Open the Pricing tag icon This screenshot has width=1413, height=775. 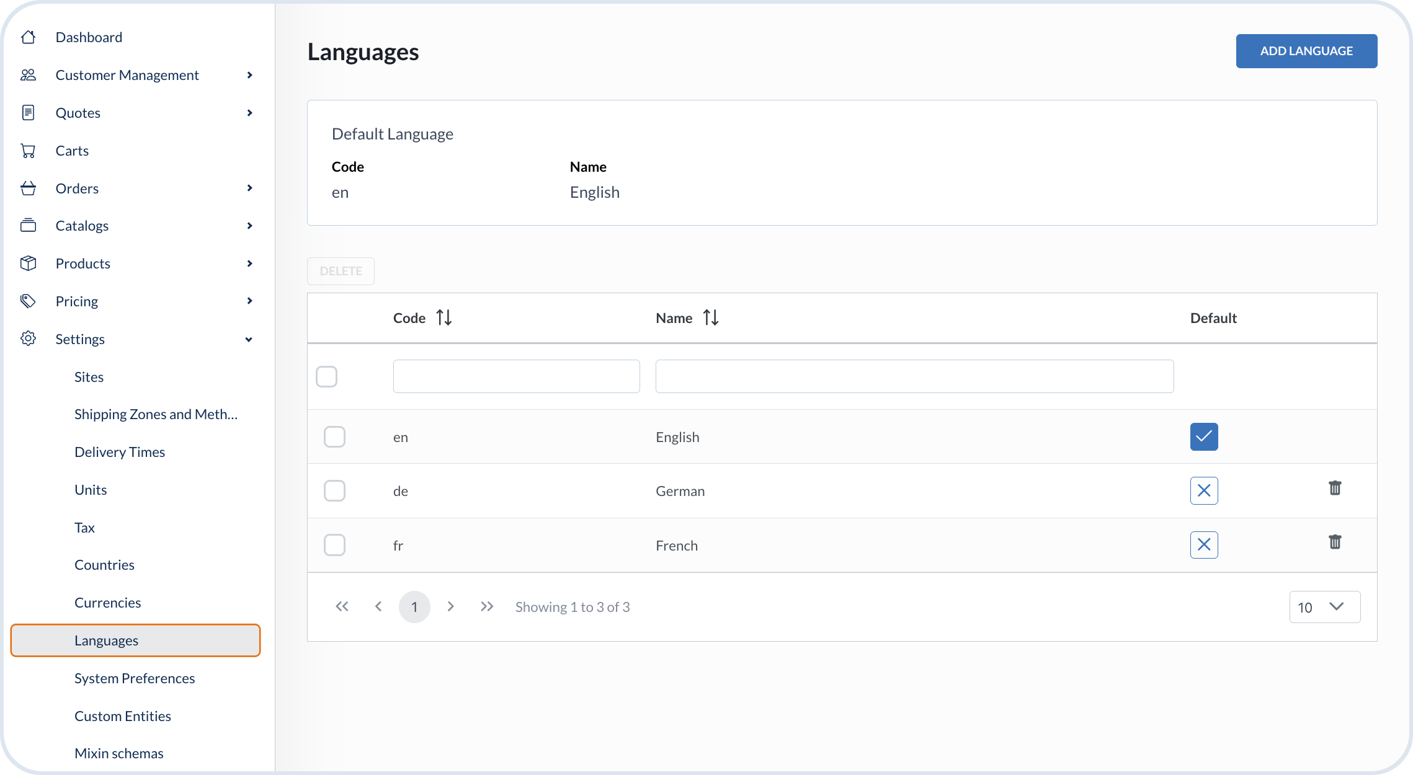coord(28,301)
